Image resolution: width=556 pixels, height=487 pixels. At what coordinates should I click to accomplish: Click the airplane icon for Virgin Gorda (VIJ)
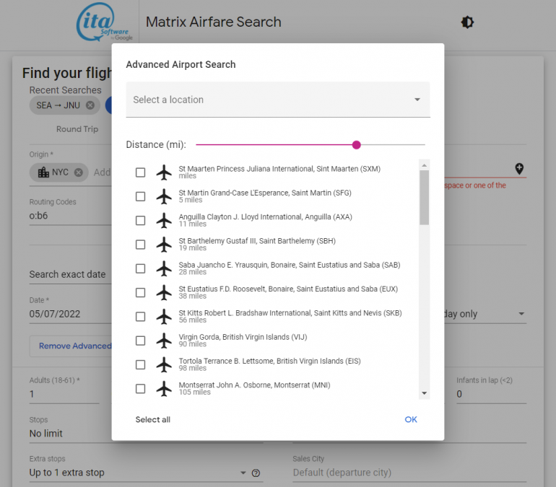pos(165,341)
